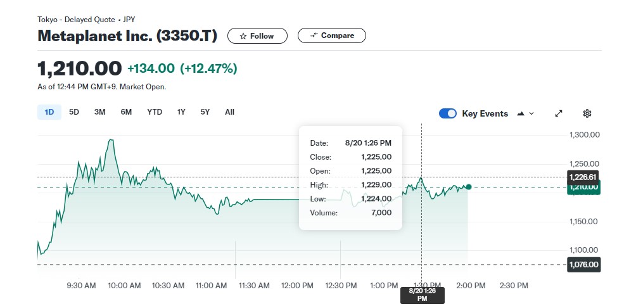The width and height of the screenshot is (617, 306).
Task: Select the YTD range
Action: [155, 112]
